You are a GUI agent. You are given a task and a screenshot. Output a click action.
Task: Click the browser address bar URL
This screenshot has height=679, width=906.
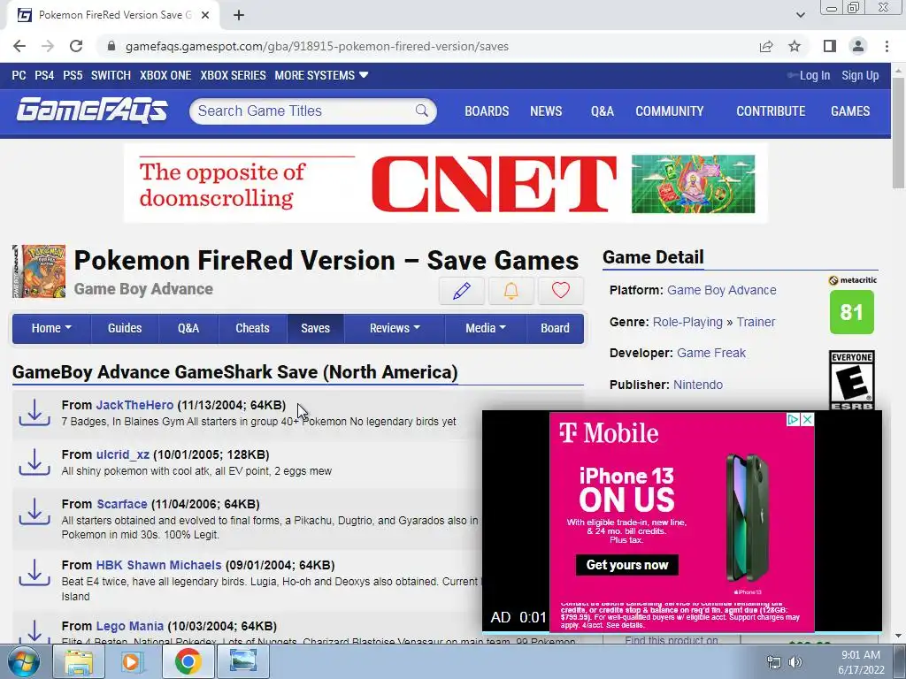tap(318, 46)
